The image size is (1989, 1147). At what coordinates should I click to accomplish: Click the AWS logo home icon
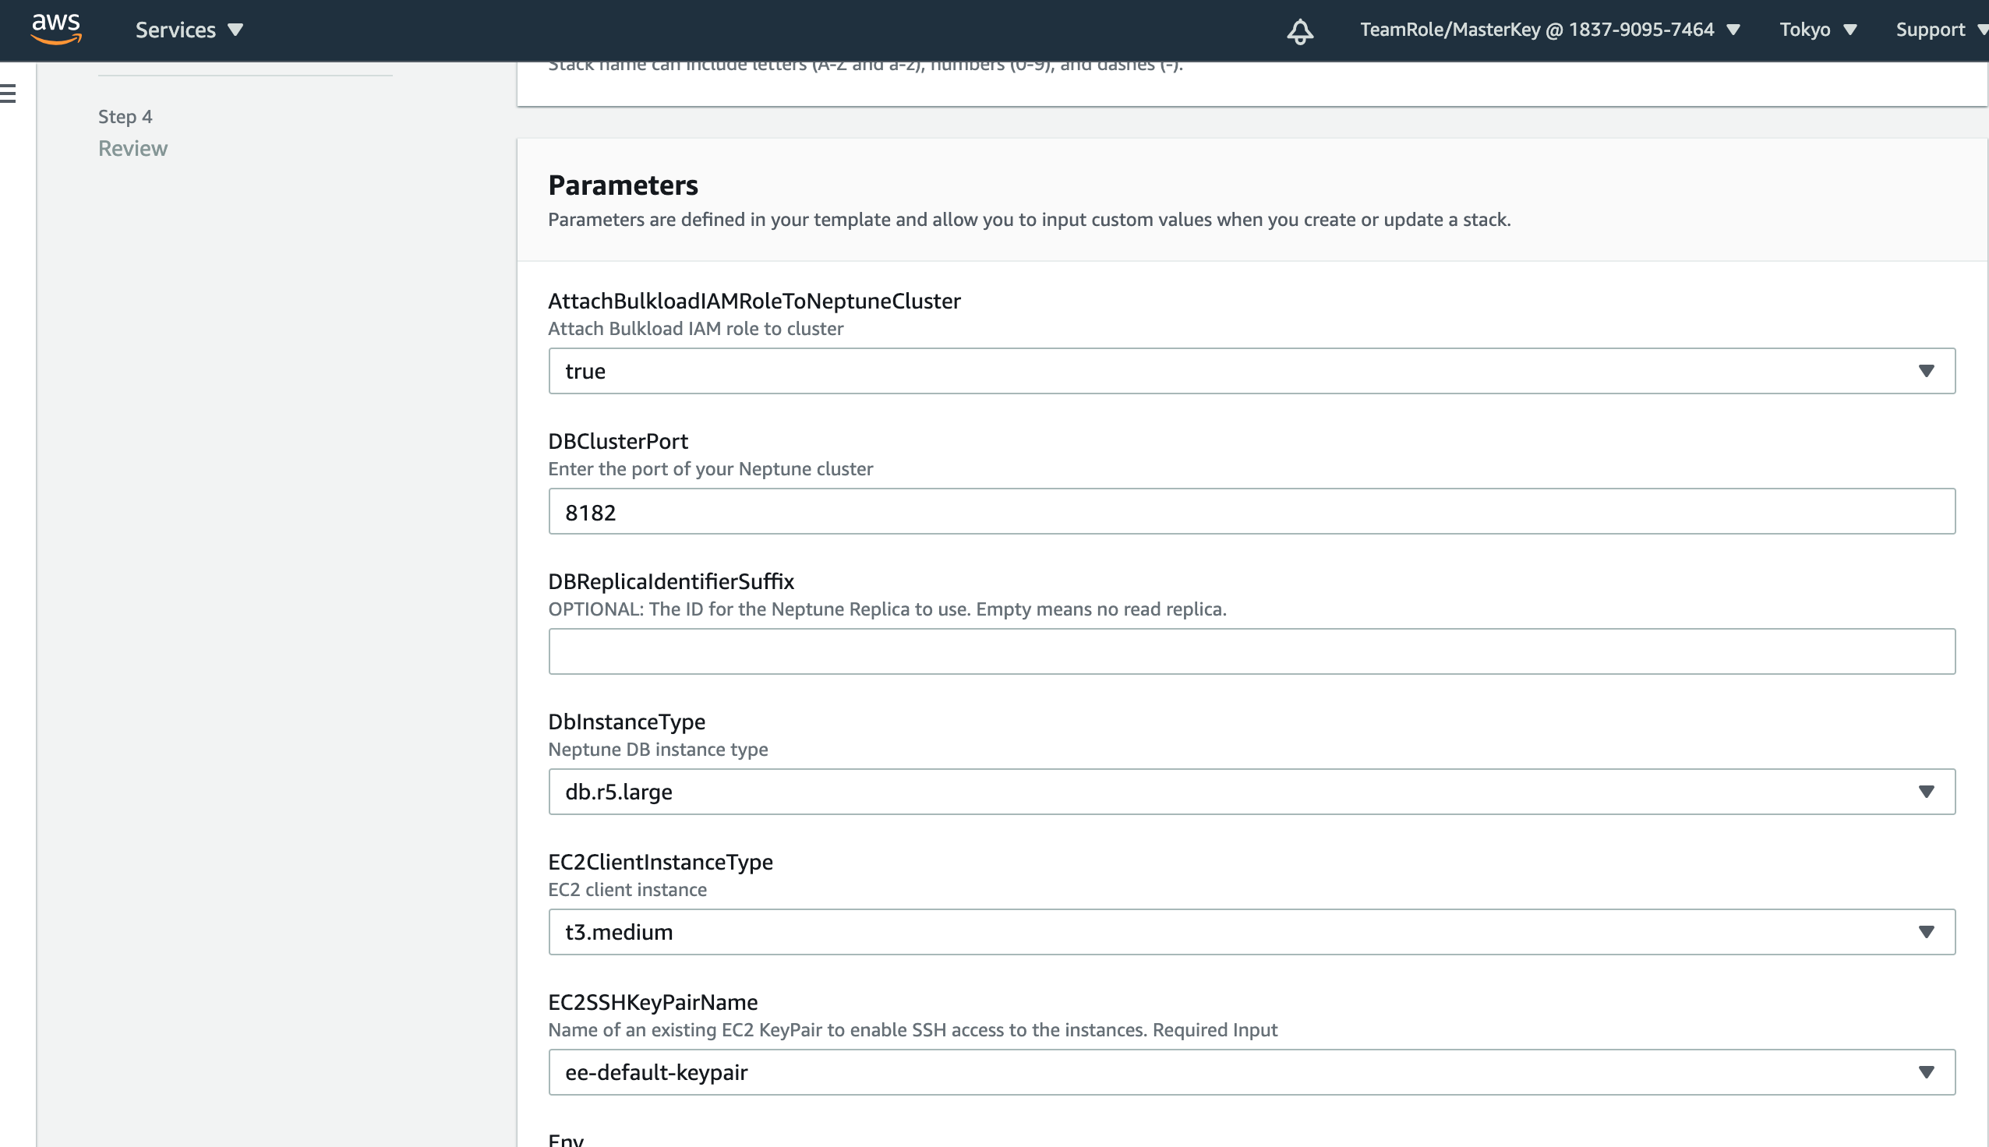pyautogui.click(x=56, y=29)
